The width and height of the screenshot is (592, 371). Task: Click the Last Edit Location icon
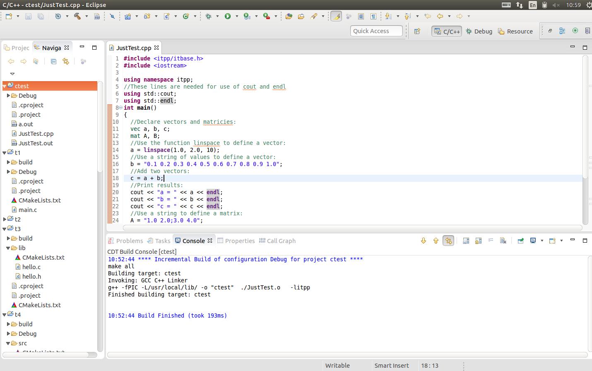[428, 16]
